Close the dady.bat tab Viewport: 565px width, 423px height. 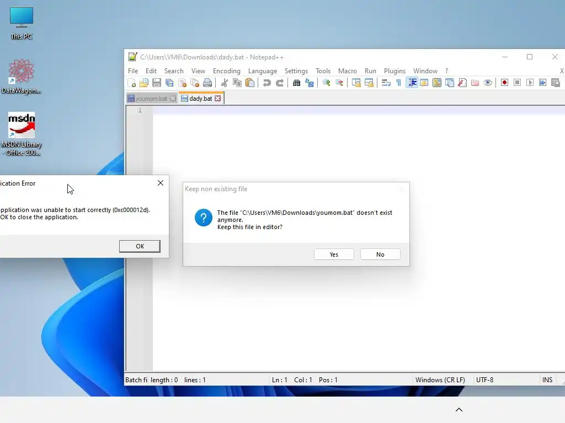coord(217,99)
